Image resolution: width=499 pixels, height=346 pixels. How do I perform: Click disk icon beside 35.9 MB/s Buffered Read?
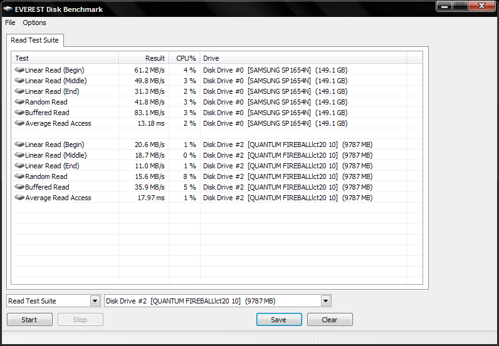click(19, 187)
